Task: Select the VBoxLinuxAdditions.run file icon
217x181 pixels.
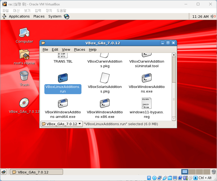Action: (x=63, y=78)
